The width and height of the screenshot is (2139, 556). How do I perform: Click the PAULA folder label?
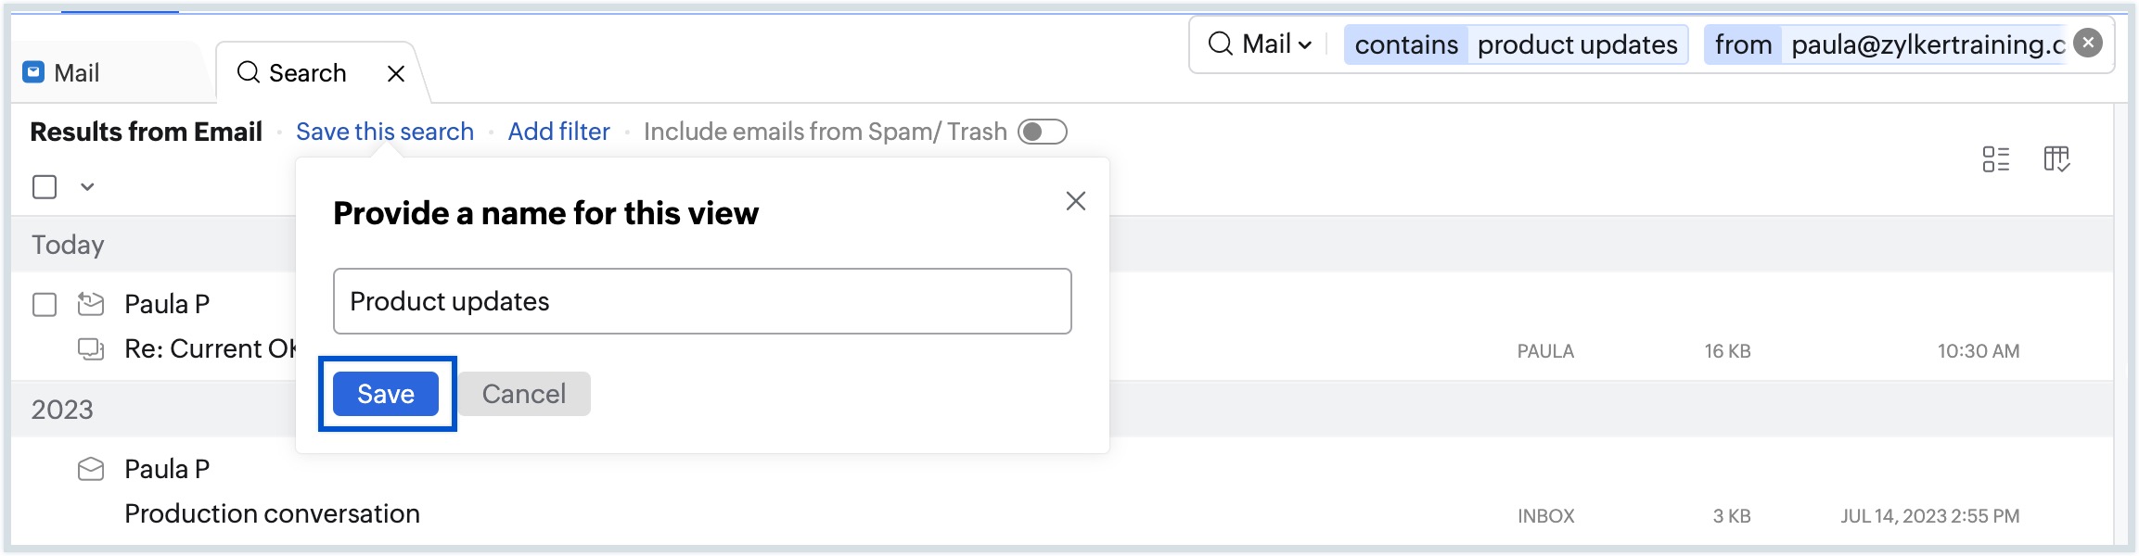click(x=1545, y=351)
